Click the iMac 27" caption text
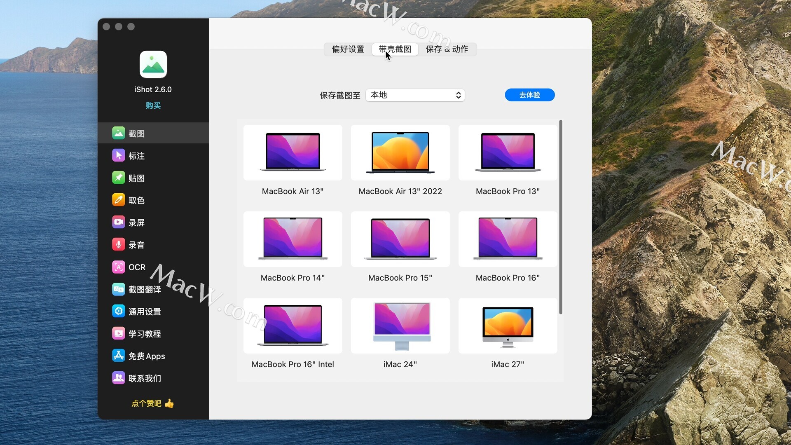The width and height of the screenshot is (791, 445). pyautogui.click(x=508, y=364)
